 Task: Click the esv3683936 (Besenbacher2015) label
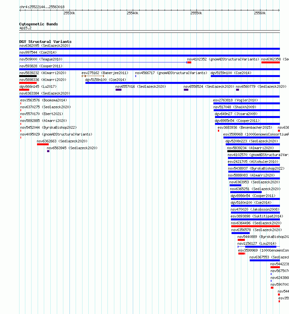[245, 127]
